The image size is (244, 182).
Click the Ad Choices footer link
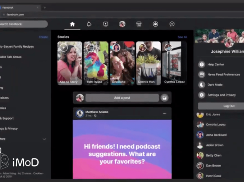25,173
